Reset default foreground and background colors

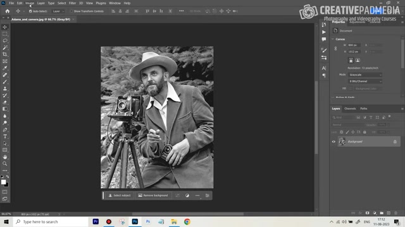click(2, 177)
